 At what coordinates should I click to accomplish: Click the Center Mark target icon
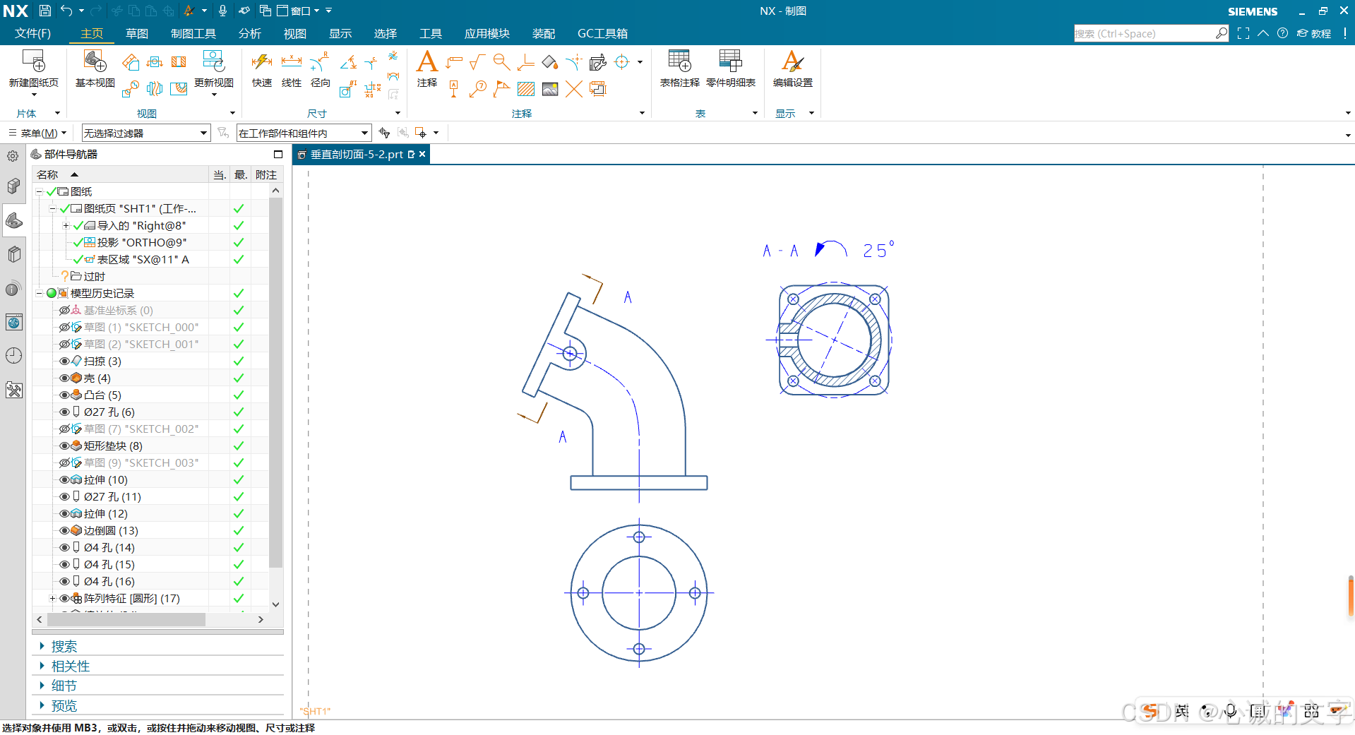click(x=622, y=62)
